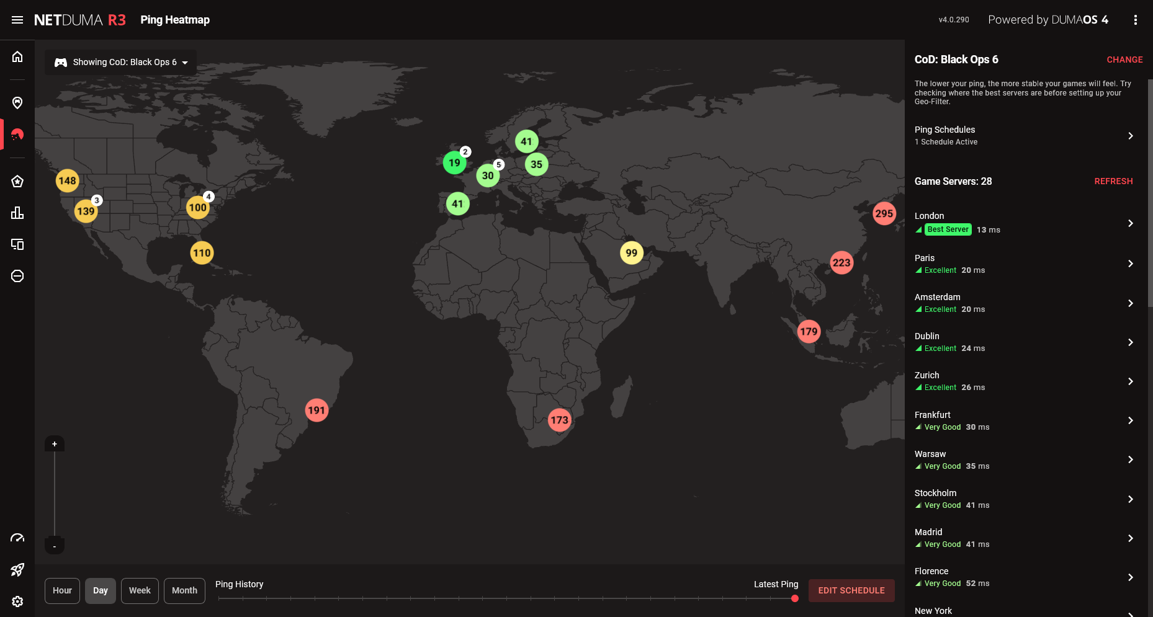Open the Dashboard home icon
This screenshot has height=617, width=1153.
(x=17, y=56)
